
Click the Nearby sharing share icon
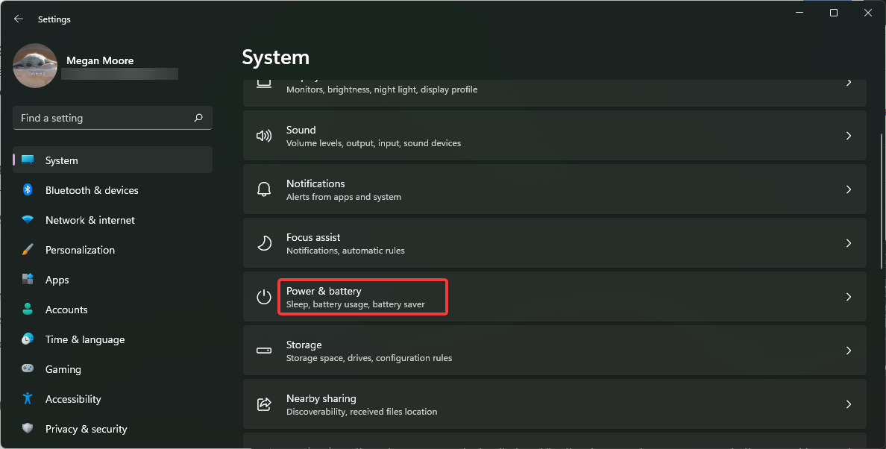[x=263, y=404]
